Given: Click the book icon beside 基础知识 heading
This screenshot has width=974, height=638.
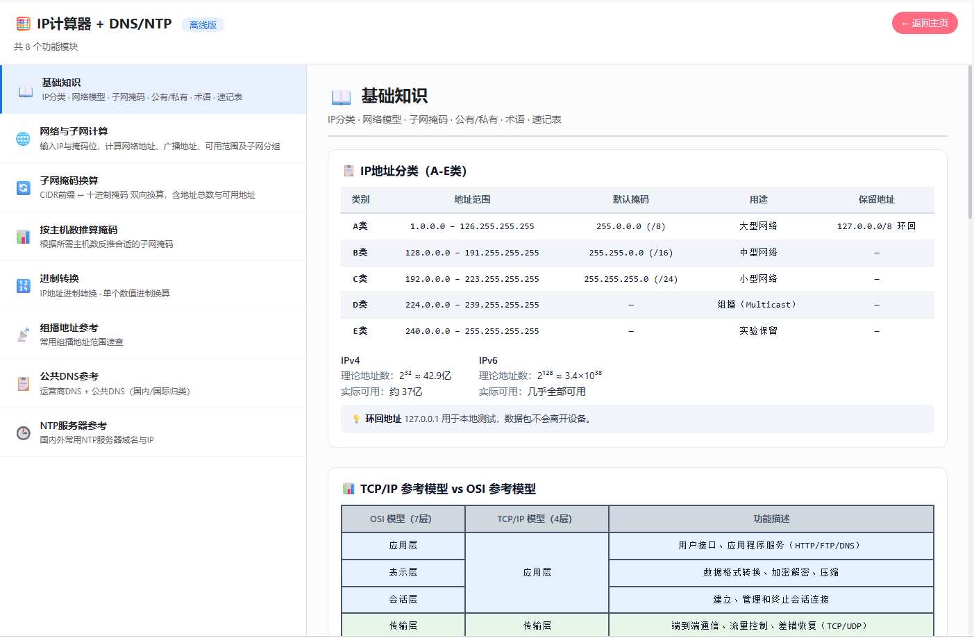Looking at the screenshot, I should click(x=341, y=96).
